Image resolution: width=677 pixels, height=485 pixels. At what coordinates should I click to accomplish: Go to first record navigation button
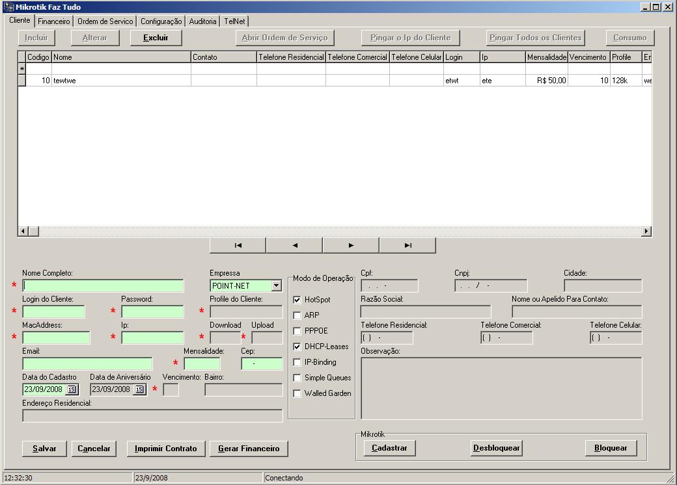click(238, 245)
